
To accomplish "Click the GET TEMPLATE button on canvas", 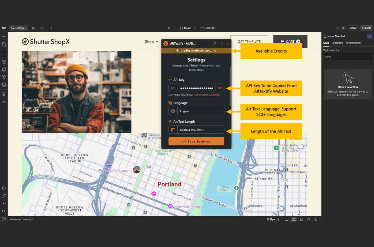I will coord(249,41).
